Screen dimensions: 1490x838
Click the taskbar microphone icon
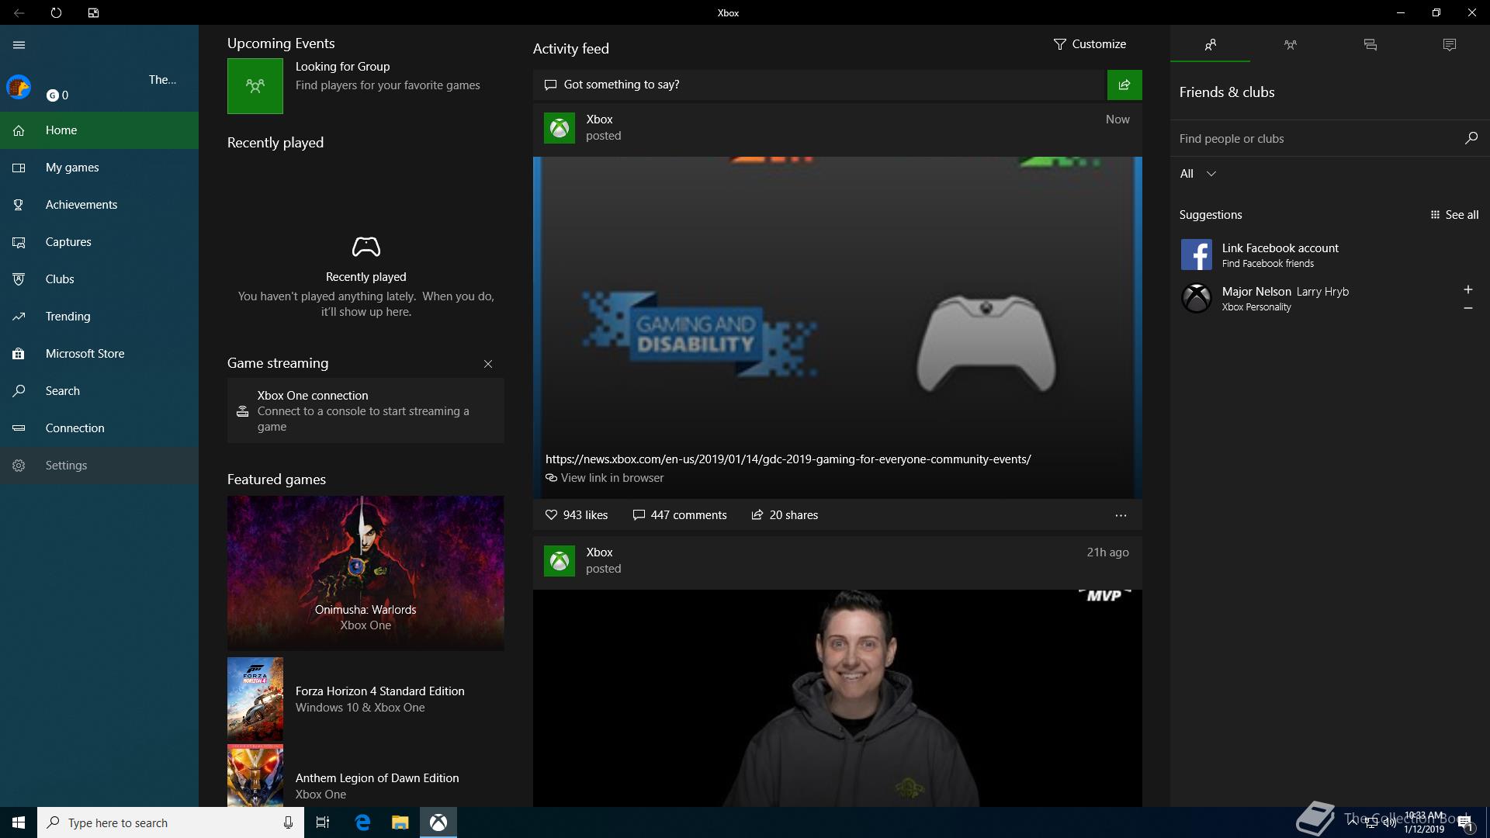coord(288,822)
